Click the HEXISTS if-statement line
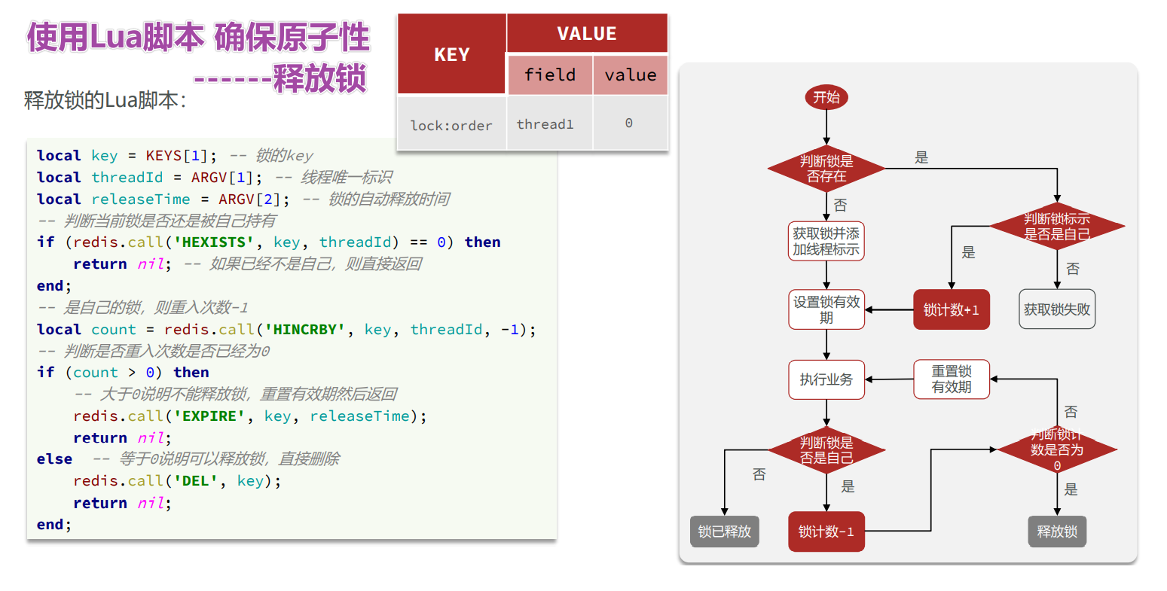 click(269, 242)
